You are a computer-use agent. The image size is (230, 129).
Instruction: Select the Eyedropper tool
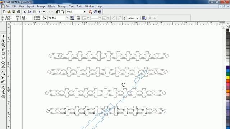point(3,87)
